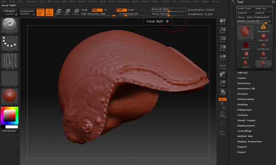This screenshot has height=165, width=276.
Task: Expand the Polygroups subpalette
Action: 245,110
